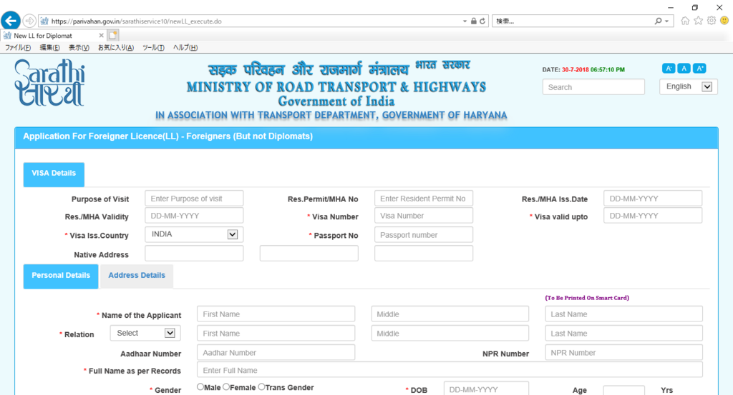The height and width of the screenshot is (395, 733).
Task: Click the Resident Permit No field
Action: pos(424,198)
